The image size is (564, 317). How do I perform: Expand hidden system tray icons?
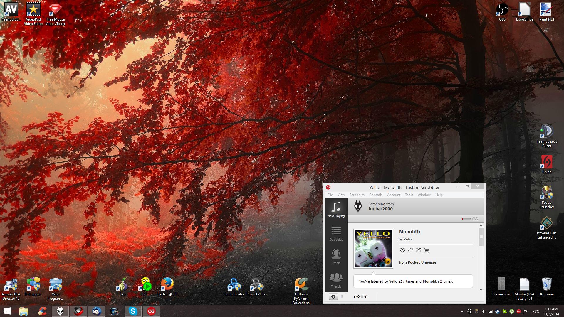(462, 311)
